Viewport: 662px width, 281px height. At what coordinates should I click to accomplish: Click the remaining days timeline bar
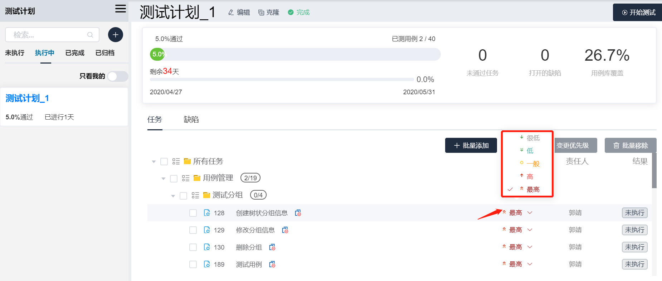(282, 79)
